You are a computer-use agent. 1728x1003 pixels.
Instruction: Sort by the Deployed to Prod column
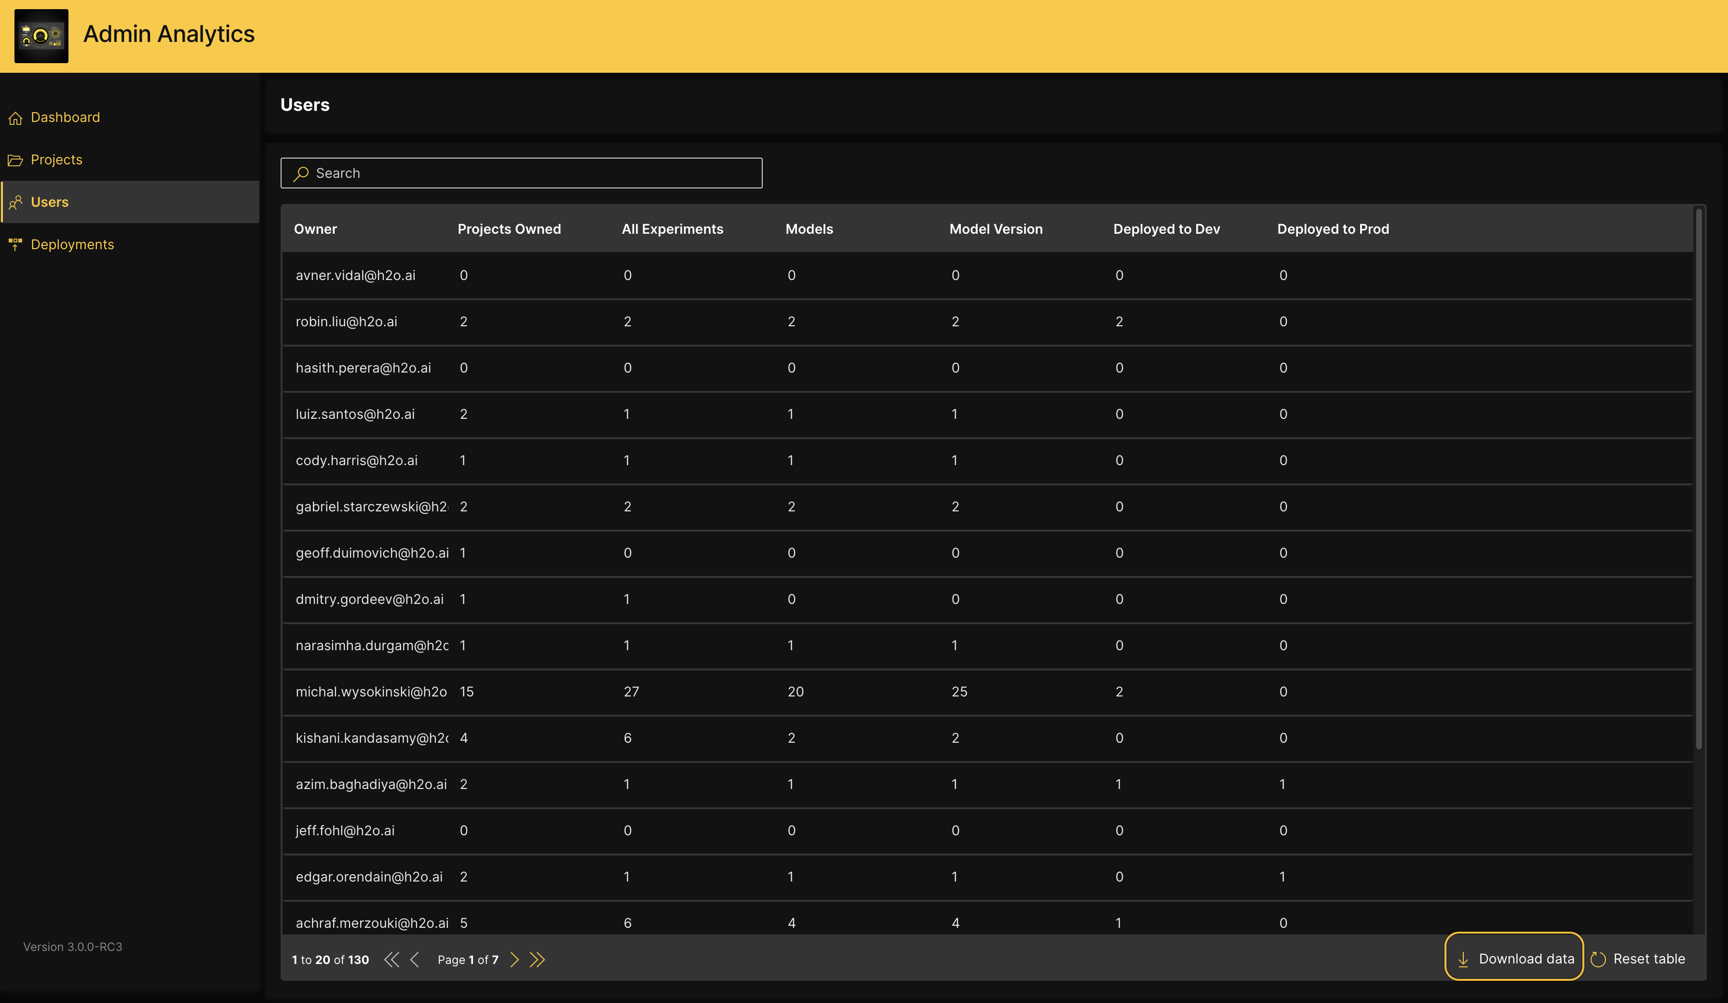click(1332, 229)
